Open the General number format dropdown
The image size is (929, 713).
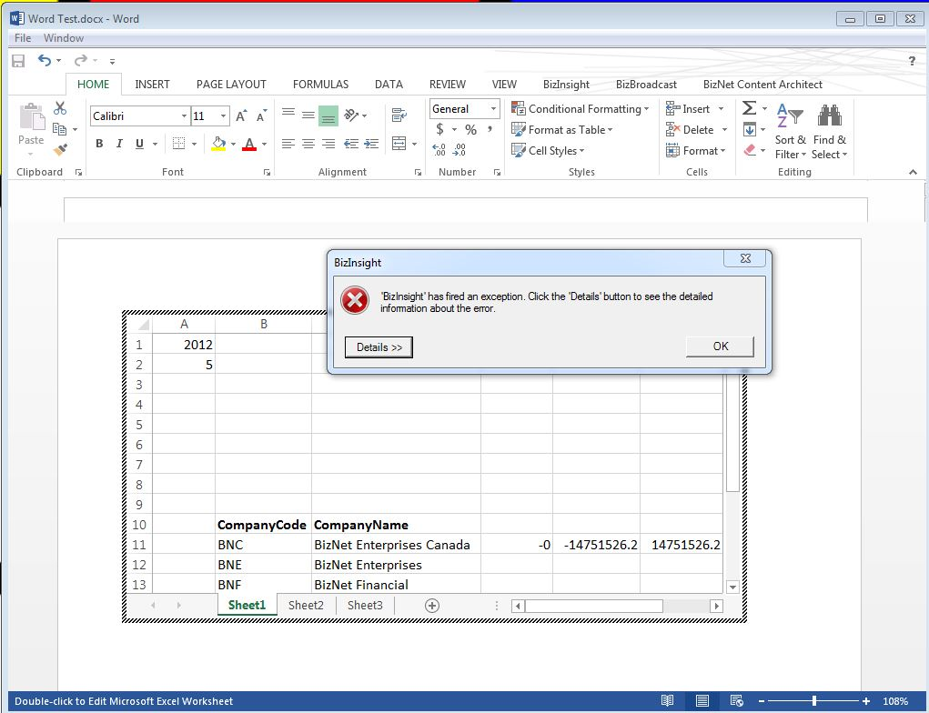click(493, 109)
